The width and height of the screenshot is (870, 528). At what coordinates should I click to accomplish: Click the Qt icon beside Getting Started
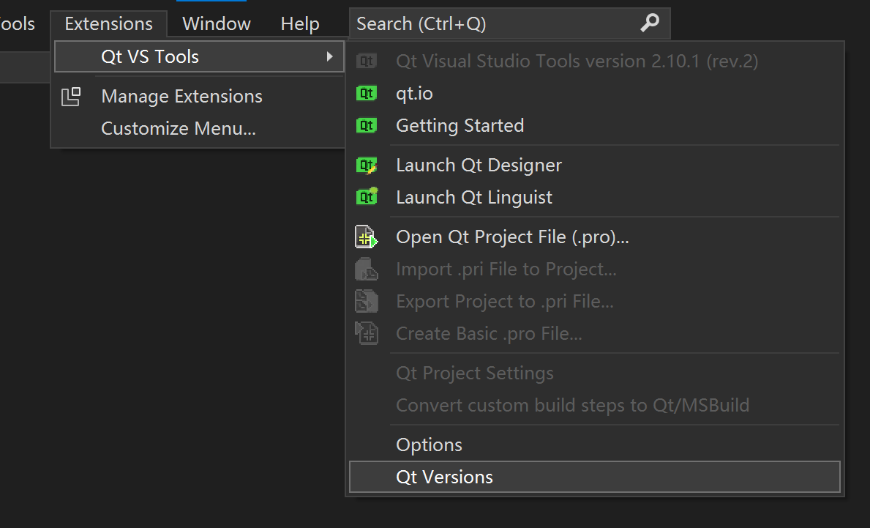[x=367, y=125]
